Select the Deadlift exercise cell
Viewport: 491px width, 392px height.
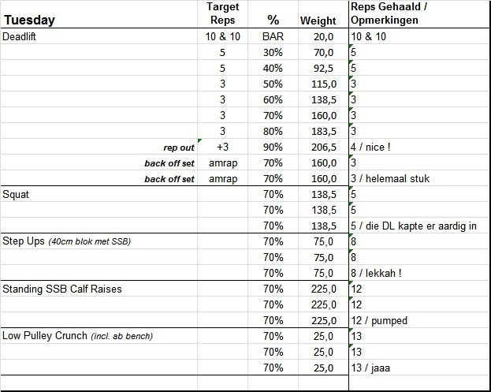click(x=24, y=36)
